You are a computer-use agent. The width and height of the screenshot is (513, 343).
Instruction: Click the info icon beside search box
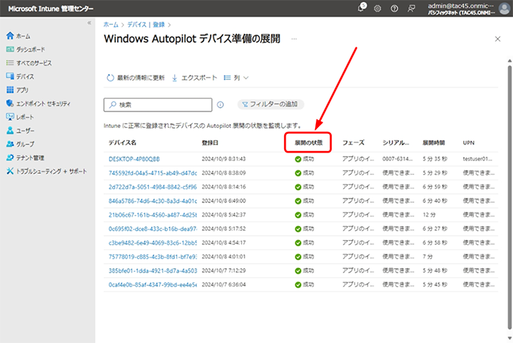click(220, 105)
